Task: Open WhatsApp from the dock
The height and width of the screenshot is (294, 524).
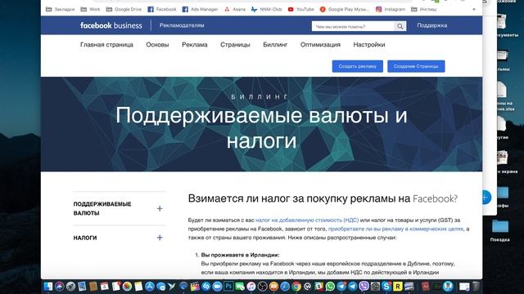Action: tap(330, 286)
